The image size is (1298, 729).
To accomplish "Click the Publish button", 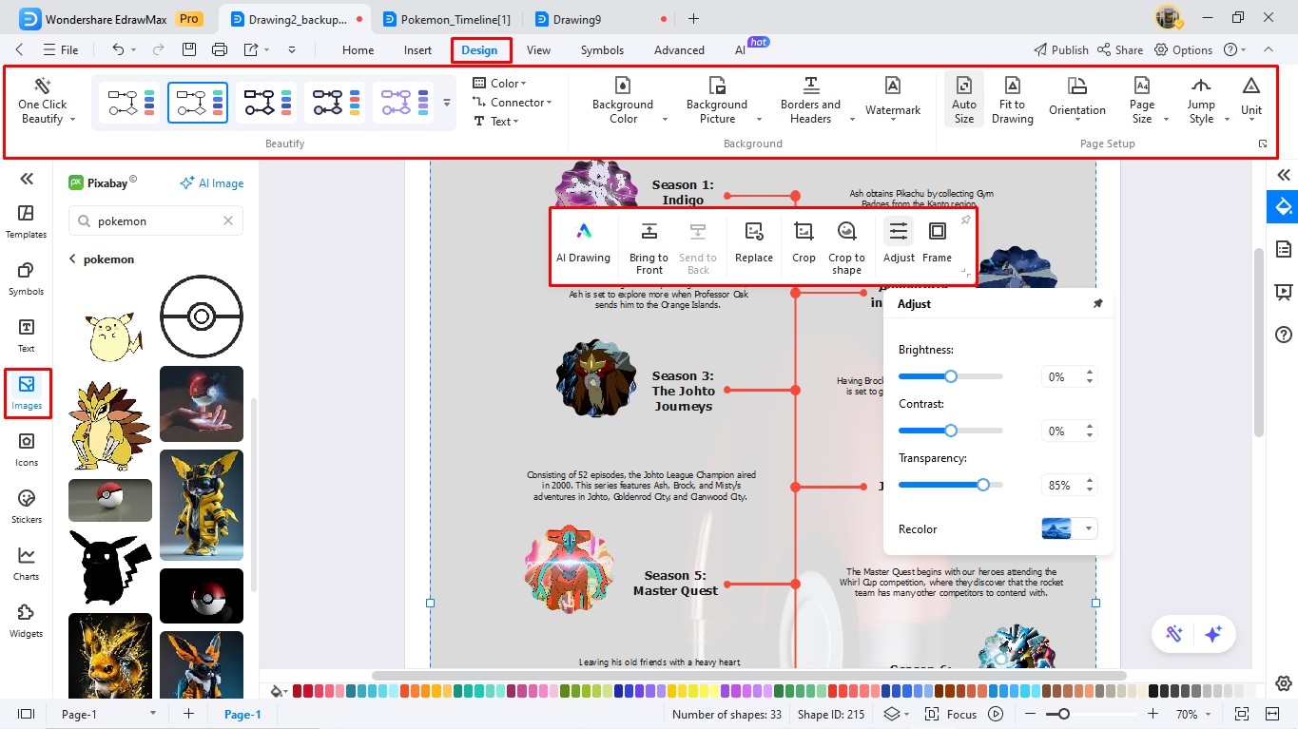I will point(1060,50).
